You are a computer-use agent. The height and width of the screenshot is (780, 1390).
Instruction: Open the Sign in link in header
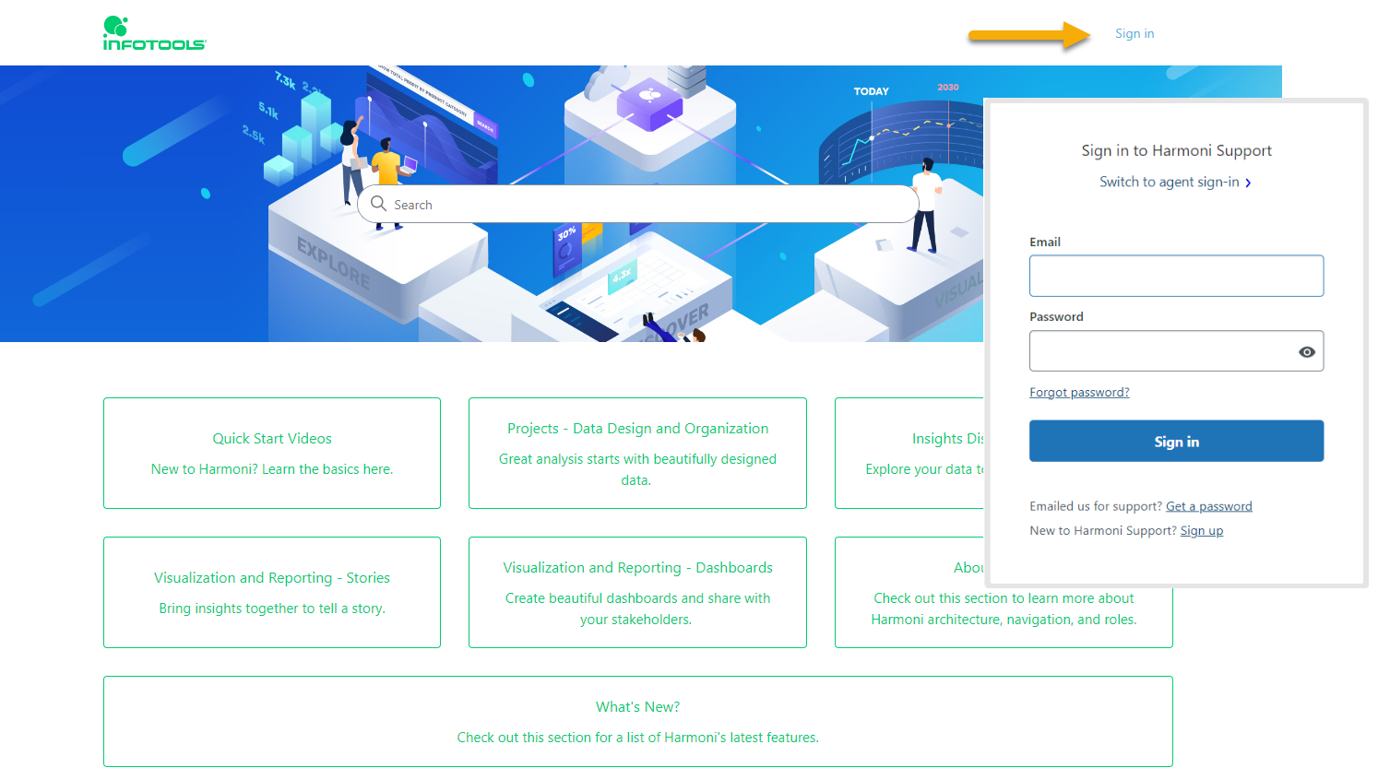pos(1135,34)
